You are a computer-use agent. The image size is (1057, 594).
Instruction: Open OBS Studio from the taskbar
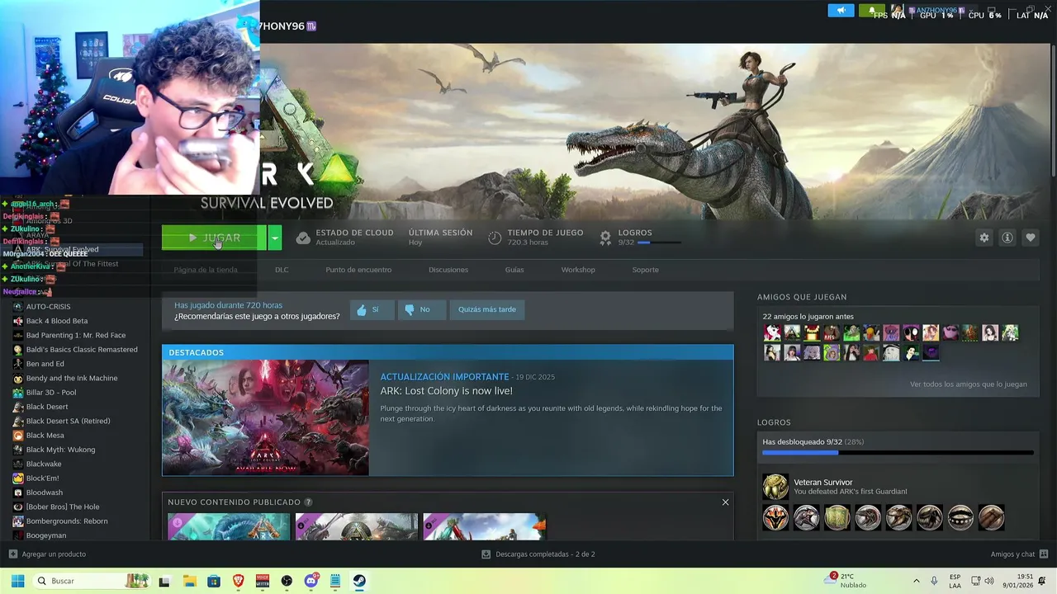(x=287, y=581)
